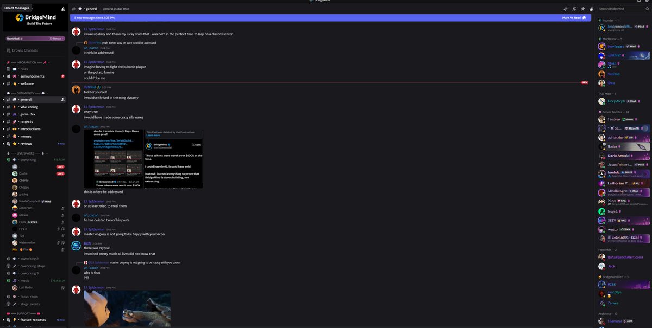Switch to the game-dev channel
The image size is (652, 328).
tap(34, 114)
